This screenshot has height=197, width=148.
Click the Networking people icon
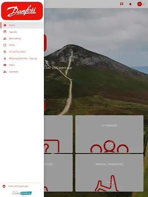[5, 38]
